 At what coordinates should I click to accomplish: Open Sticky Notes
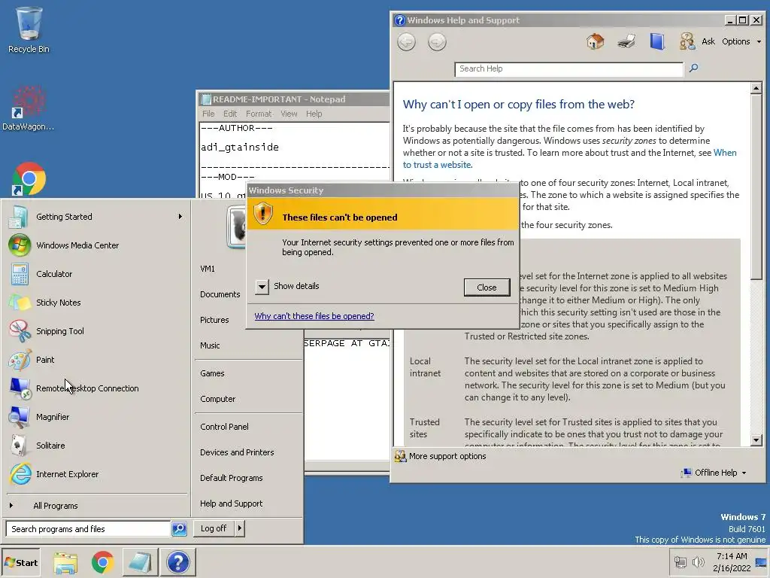(x=96, y=303)
